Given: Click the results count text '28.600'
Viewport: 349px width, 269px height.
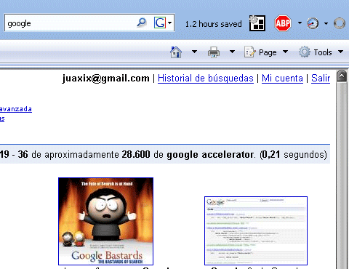Looking at the screenshot, I should 136,154.
